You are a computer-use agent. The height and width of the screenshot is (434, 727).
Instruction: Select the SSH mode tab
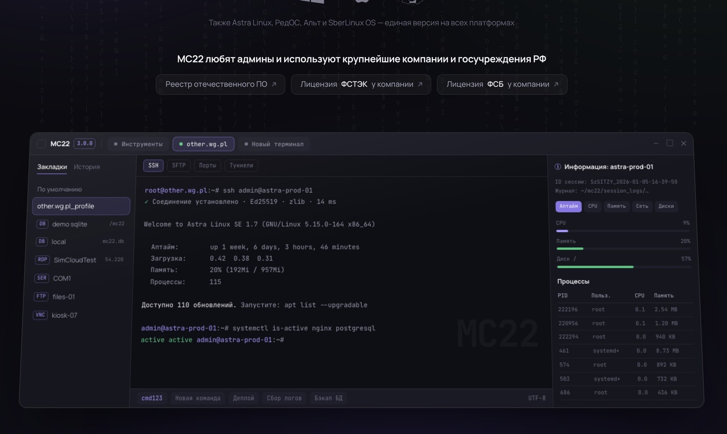pyautogui.click(x=153, y=165)
